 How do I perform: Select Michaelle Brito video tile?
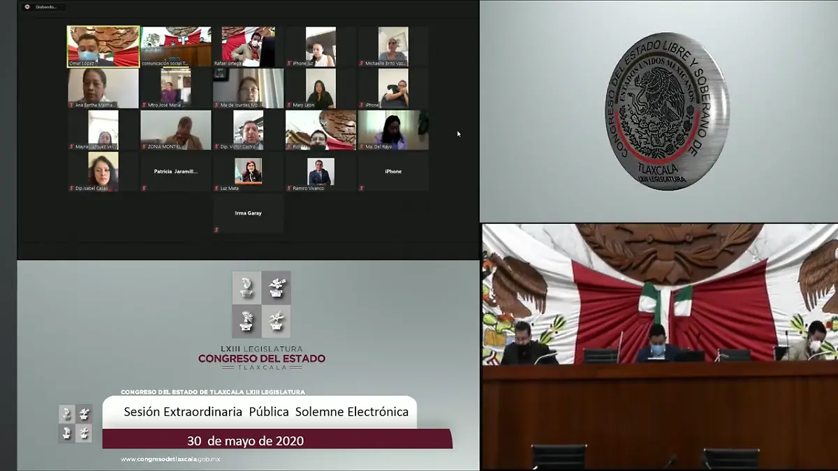click(393, 46)
